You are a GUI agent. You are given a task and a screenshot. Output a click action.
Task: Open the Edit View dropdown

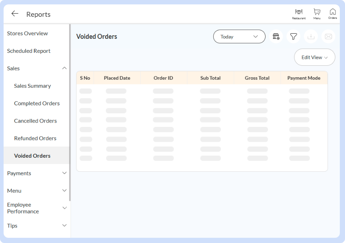click(x=314, y=57)
